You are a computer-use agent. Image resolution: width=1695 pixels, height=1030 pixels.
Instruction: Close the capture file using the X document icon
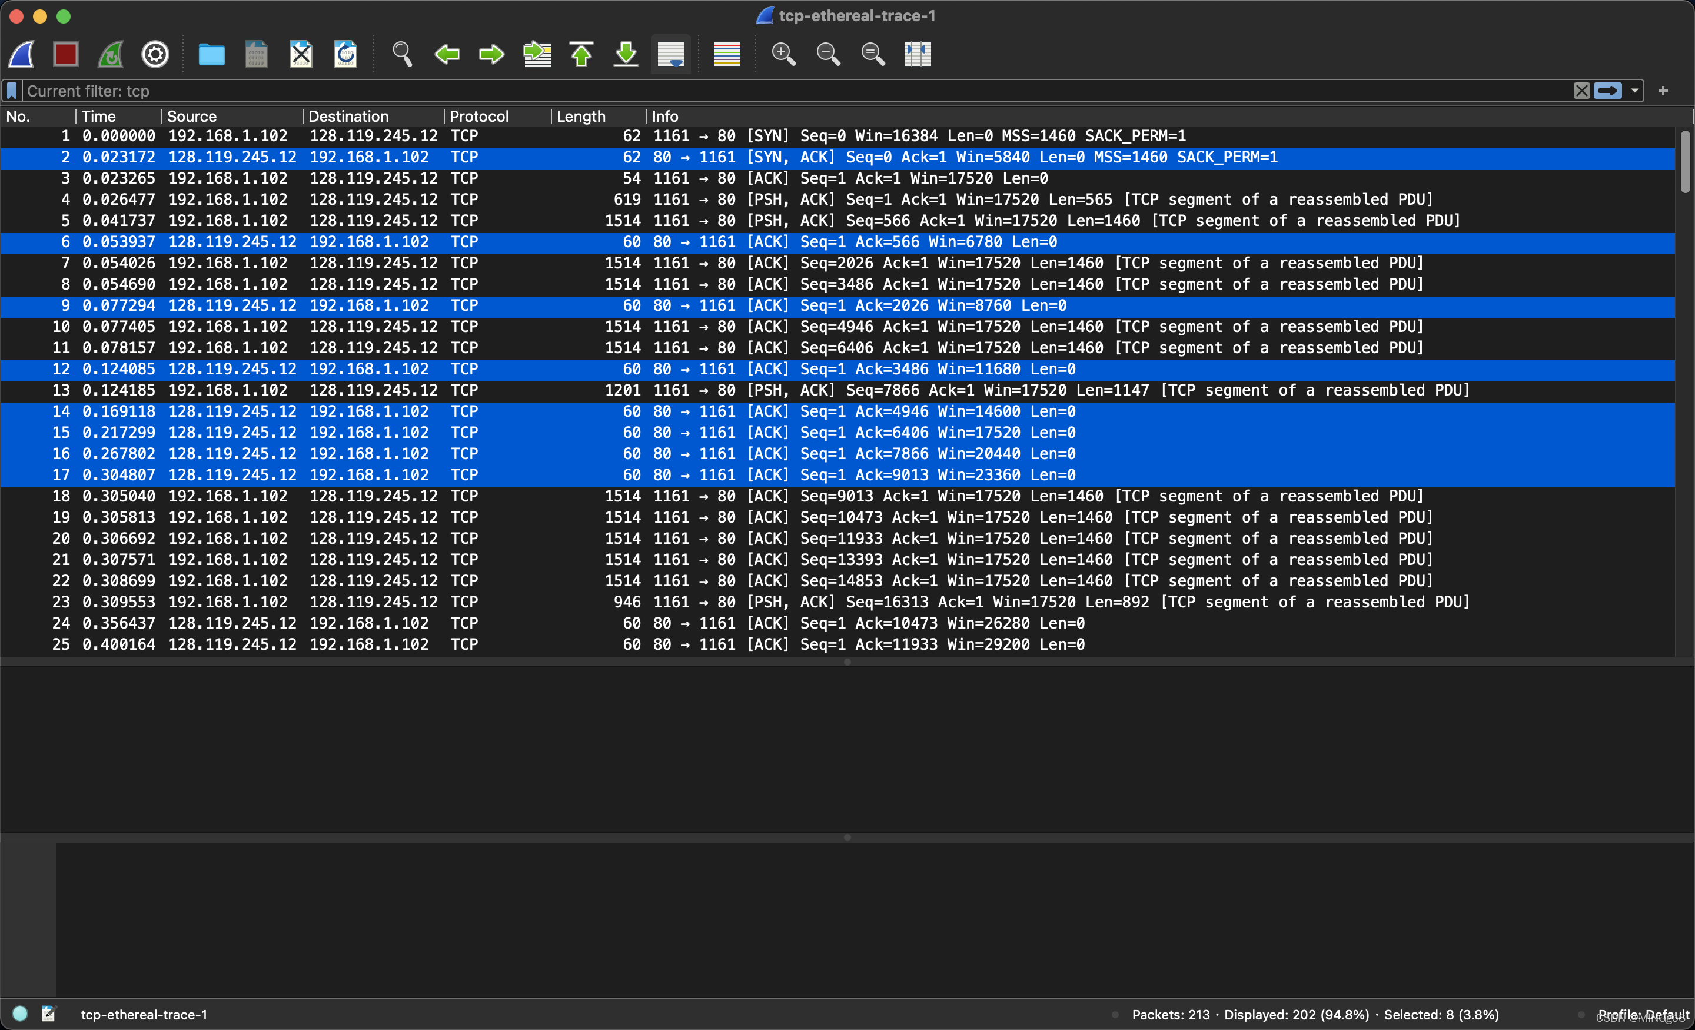click(301, 54)
